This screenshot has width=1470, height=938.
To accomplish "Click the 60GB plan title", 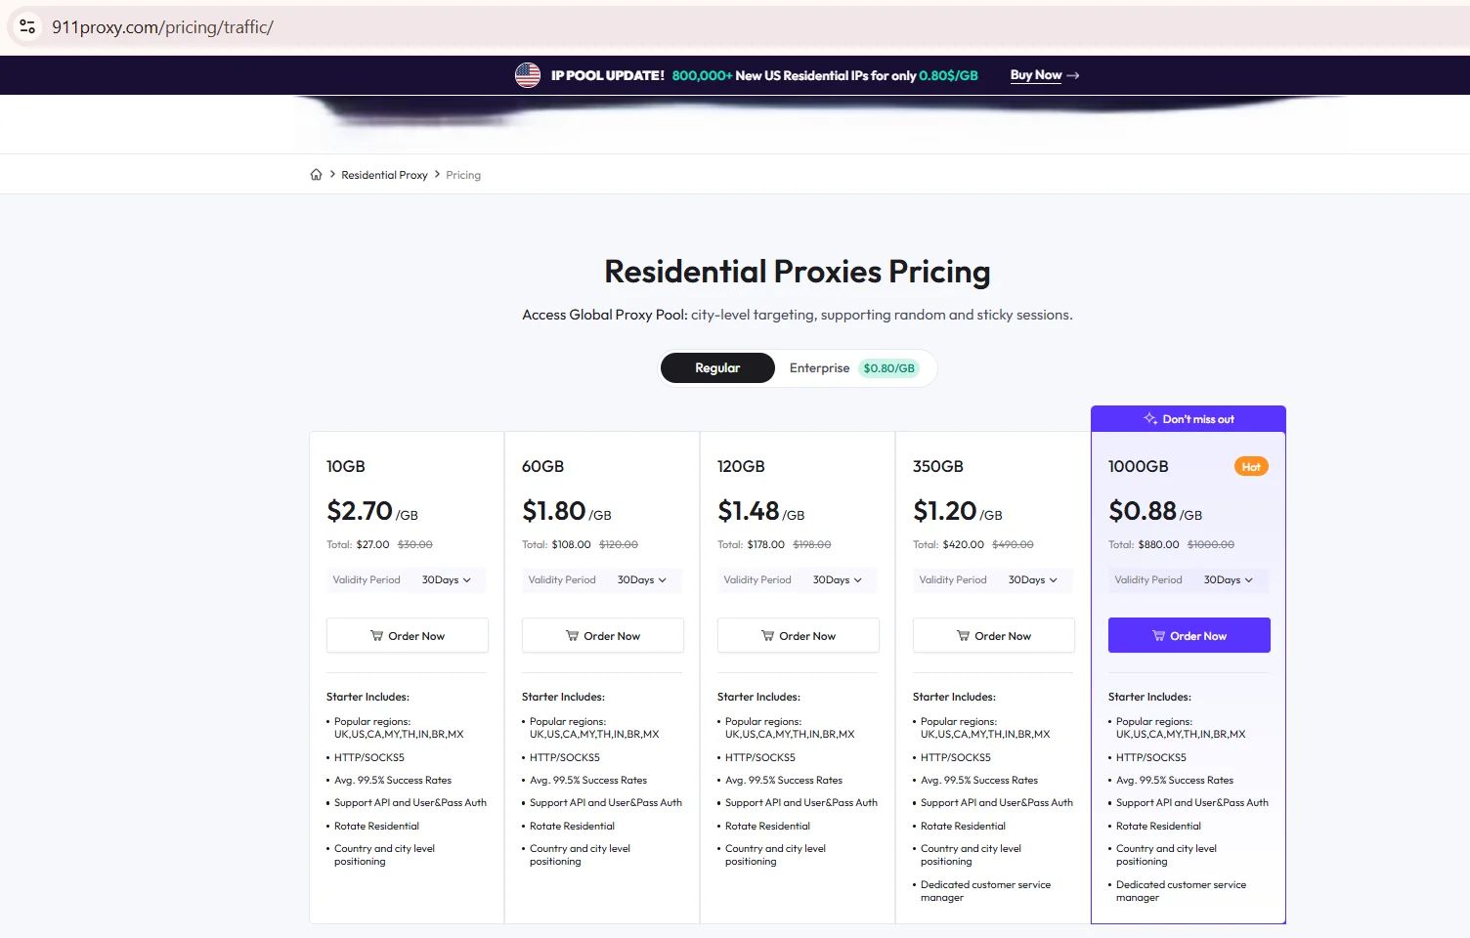I will pyautogui.click(x=543, y=467).
